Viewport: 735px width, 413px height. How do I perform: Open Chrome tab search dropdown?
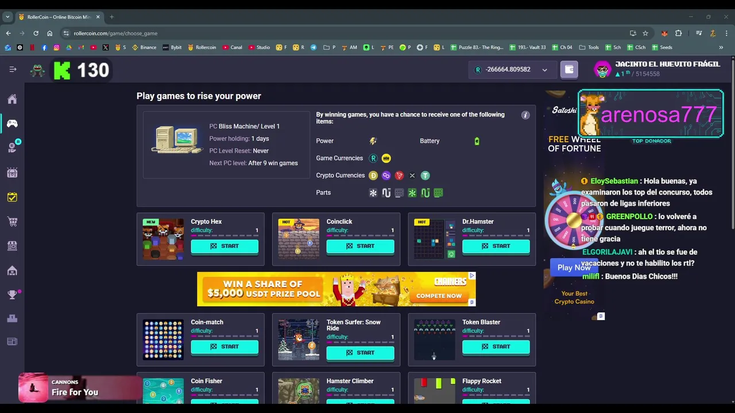click(x=7, y=17)
